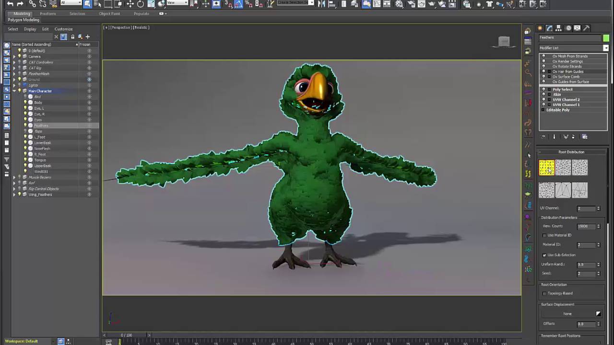Open the selection filter All dropdown
The width and height of the screenshot is (614, 345).
pyautogui.click(x=71, y=3)
